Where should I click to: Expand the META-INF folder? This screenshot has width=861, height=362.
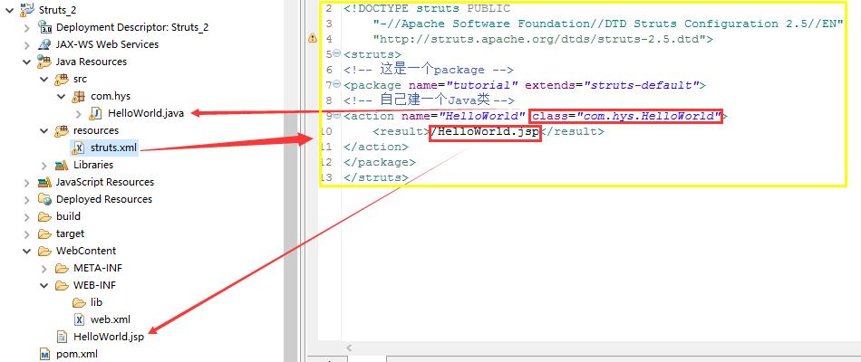pyautogui.click(x=44, y=268)
